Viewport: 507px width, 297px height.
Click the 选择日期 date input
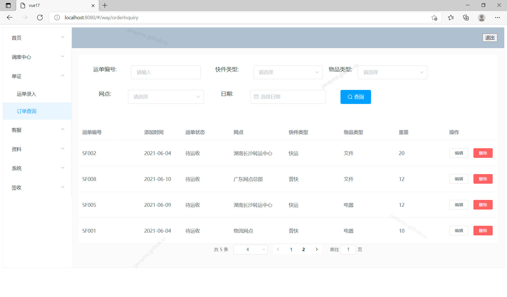tap(288, 97)
